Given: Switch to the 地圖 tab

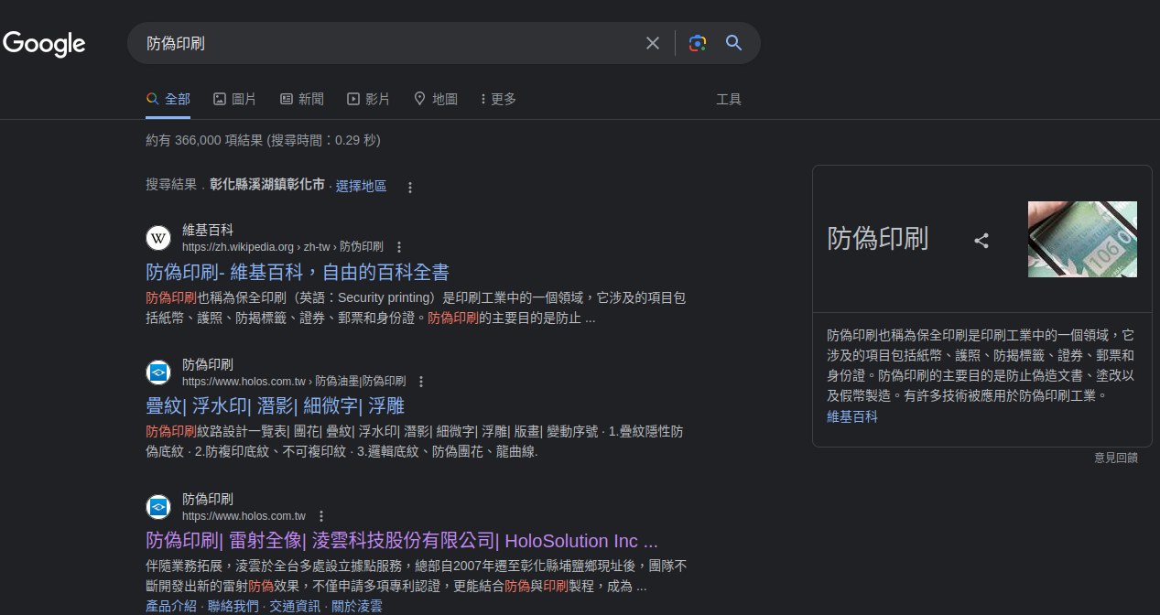Looking at the screenshot, I should coord(435,99).
